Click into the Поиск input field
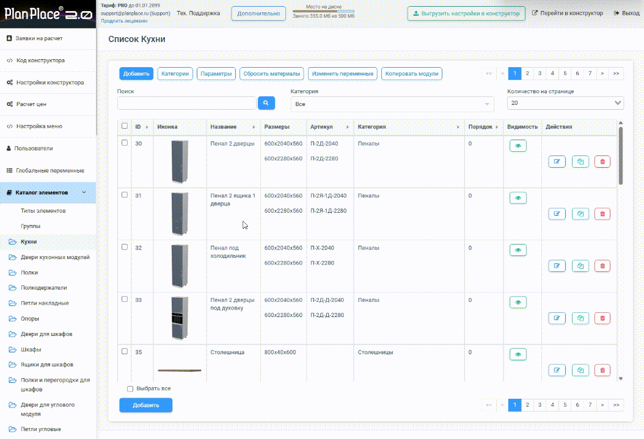Image resolution: width=644 pixels, height=439 pixels. (x=186, y=103)
